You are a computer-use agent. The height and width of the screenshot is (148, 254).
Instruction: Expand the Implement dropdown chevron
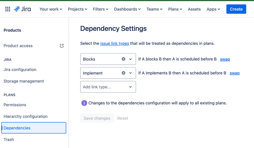tap(130, 73)
